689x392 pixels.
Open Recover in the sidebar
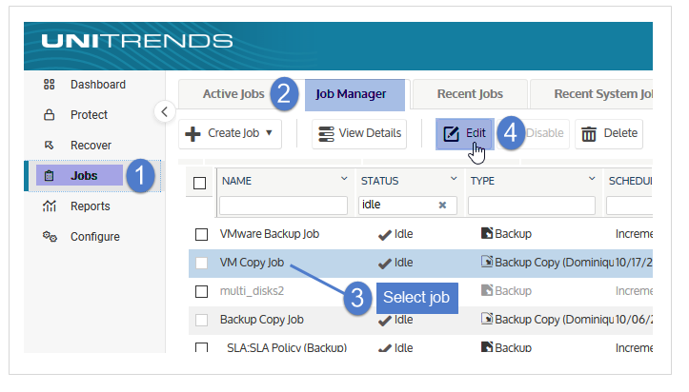coord(91,146)
